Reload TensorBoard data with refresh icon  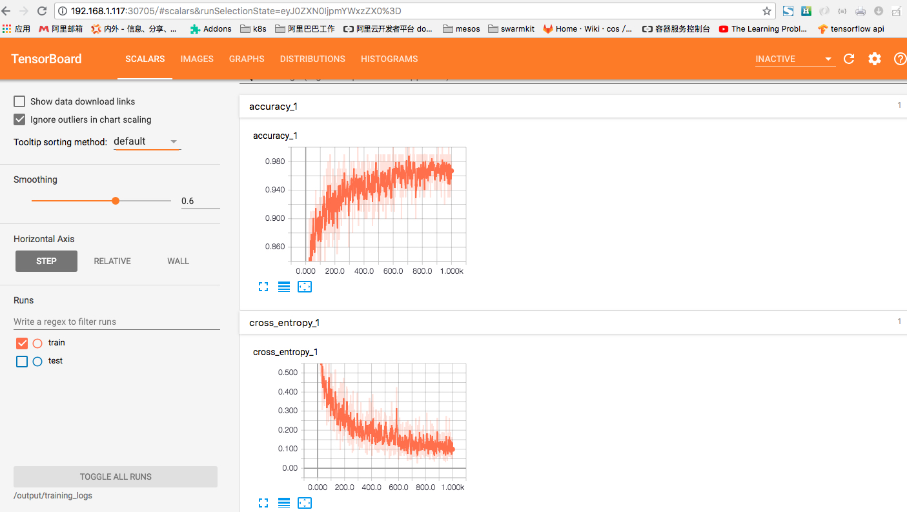[849, 59]
